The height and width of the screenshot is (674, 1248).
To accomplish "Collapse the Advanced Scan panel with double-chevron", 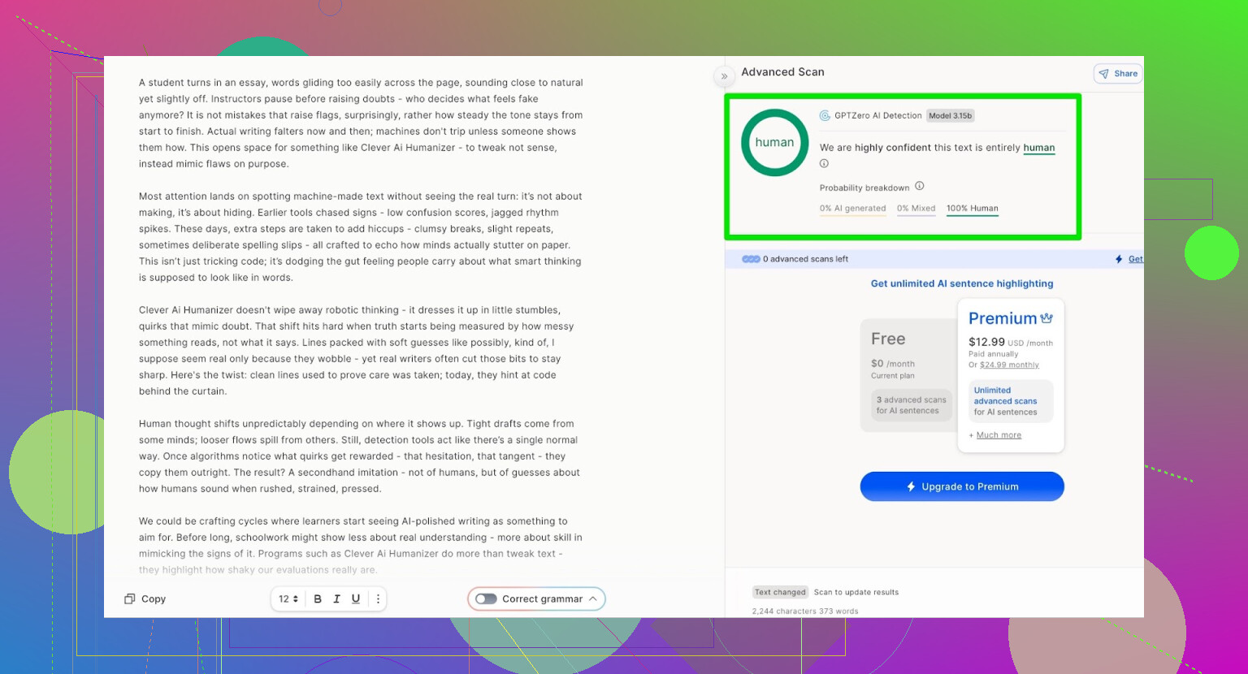I will [x=724, y=76].
